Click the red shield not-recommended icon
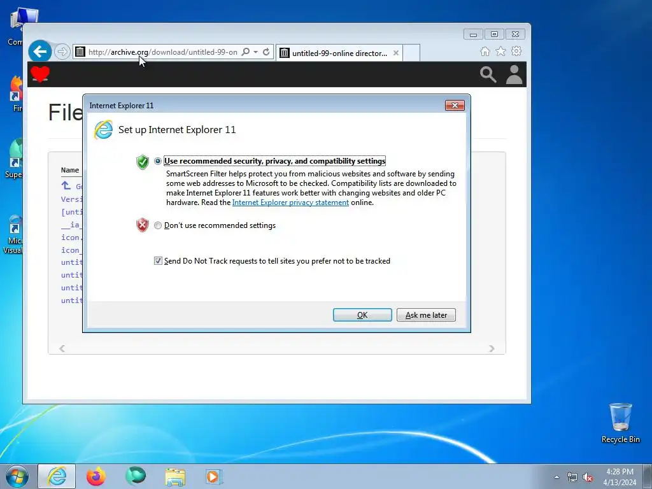652x489 pixels. pos(143,225)
